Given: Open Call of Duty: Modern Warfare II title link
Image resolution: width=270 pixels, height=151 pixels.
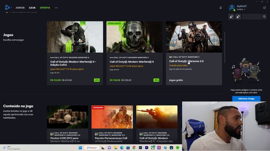Looking at the screenshot, I should click(132, 62).
